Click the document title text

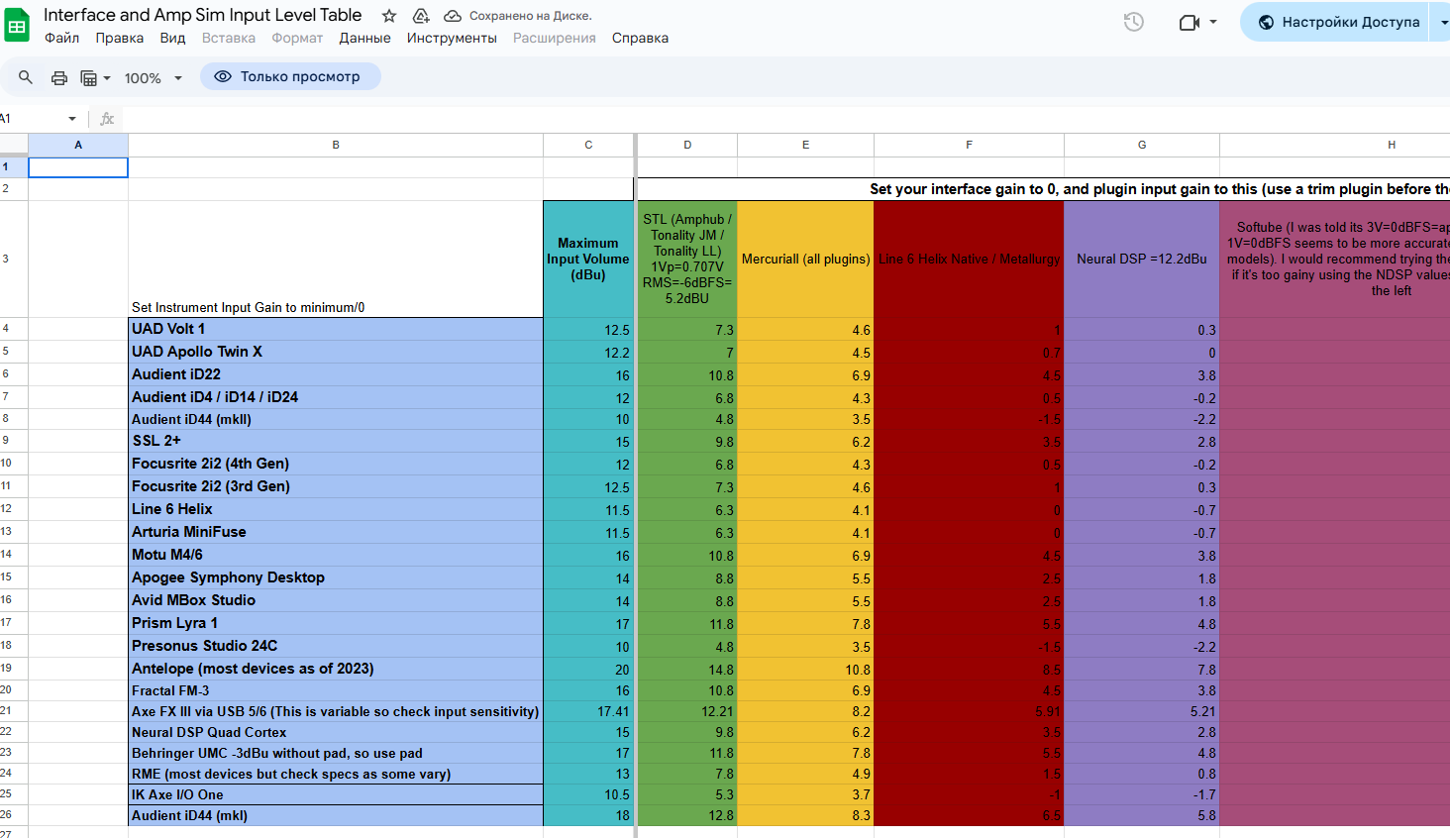click(203, 15)
